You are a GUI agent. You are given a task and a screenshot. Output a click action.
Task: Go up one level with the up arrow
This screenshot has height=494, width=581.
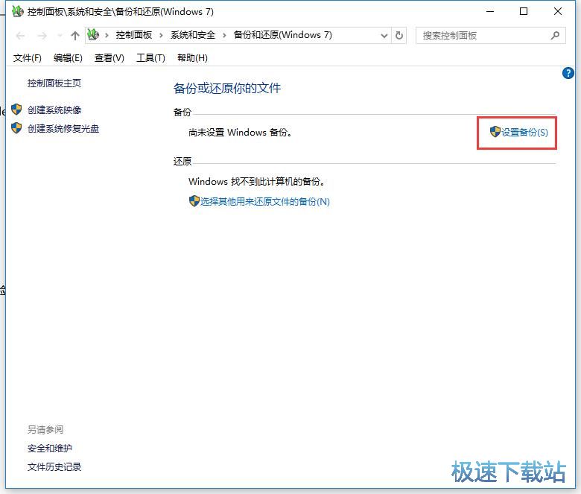74,36
